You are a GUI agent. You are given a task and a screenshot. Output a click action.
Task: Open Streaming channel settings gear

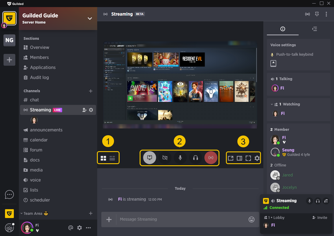pyautogui.click(x=91, y=110)
